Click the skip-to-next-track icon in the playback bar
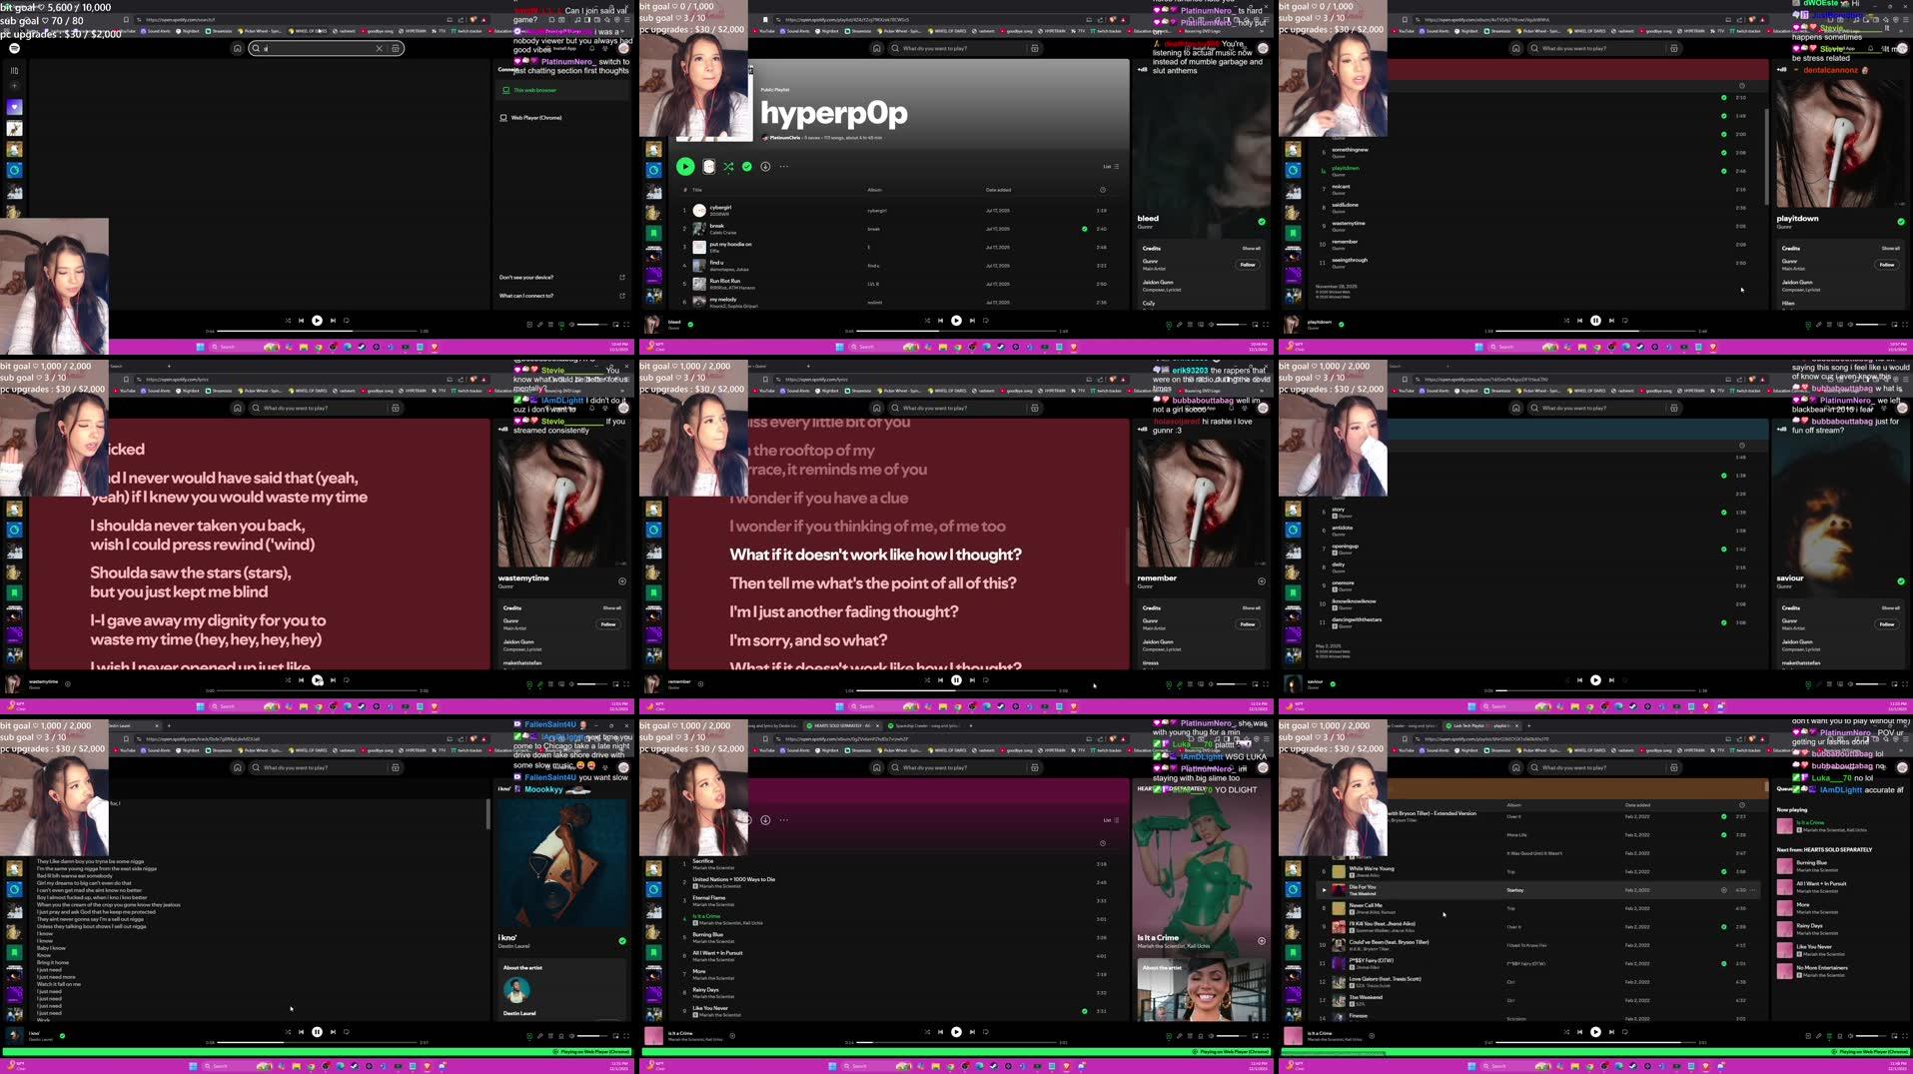Image resolution: width=1913 pixels, height=1074 pixels. 972,321
